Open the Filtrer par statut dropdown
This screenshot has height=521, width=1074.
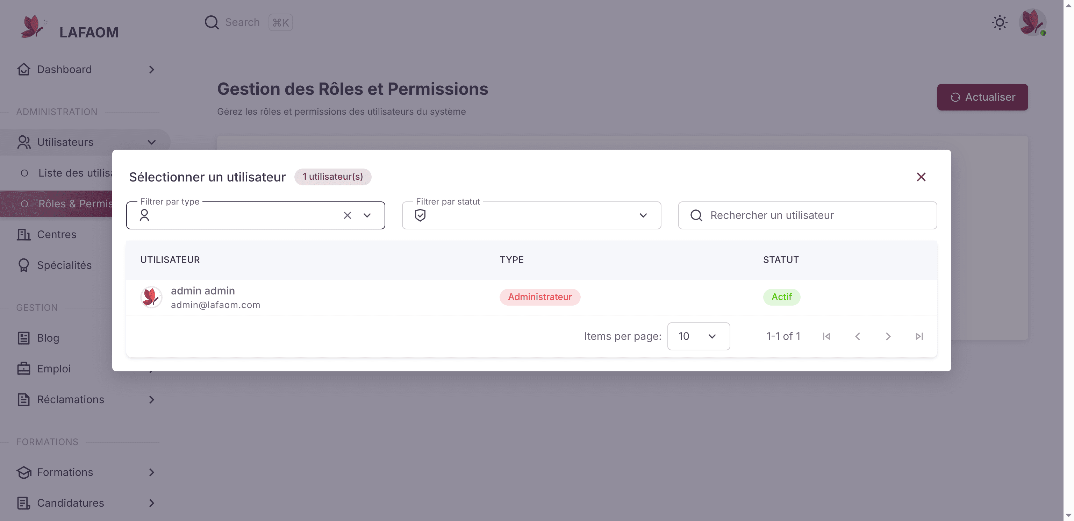(x=531, y=215)
